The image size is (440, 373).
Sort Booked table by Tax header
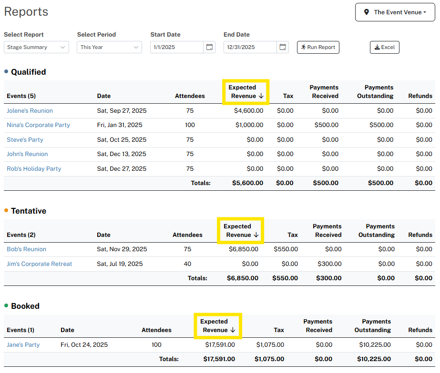[279, 330]
